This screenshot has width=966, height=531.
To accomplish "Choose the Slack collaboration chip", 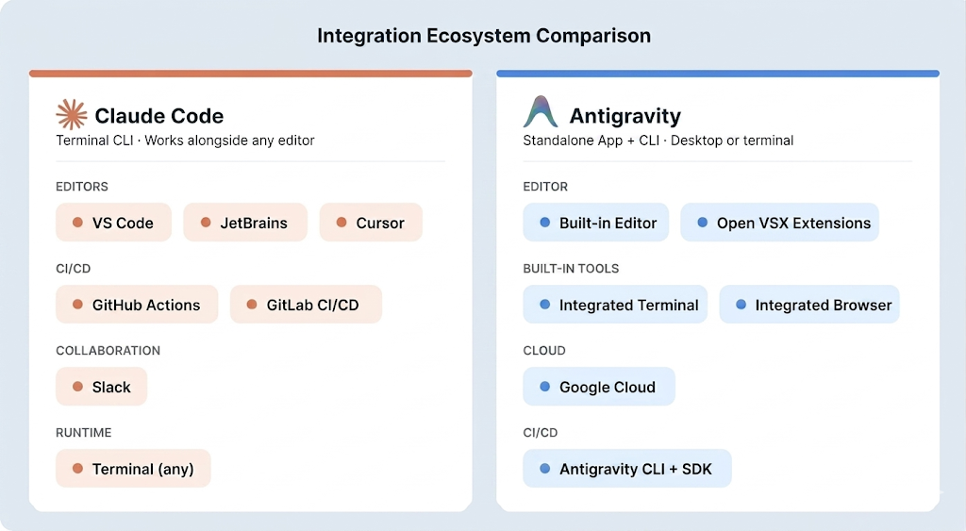I will coord(102,387).
